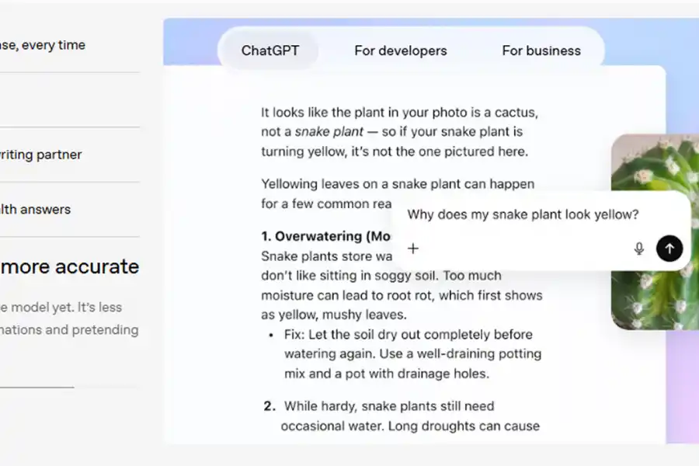Click the 'Overwatering' heading in the response
Image resolution: width=699 pixels, height=466 pixels.
[326, 236]
